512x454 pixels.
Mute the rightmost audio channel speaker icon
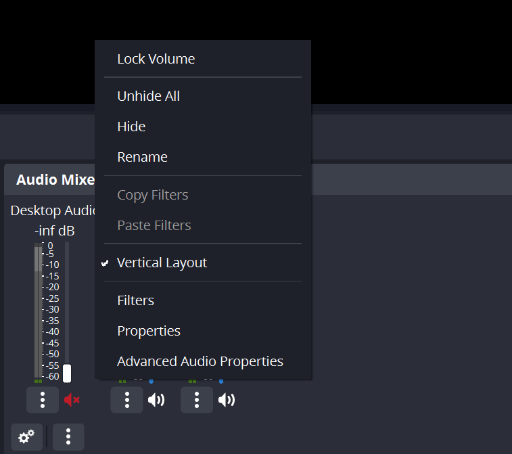coord(227,400)
